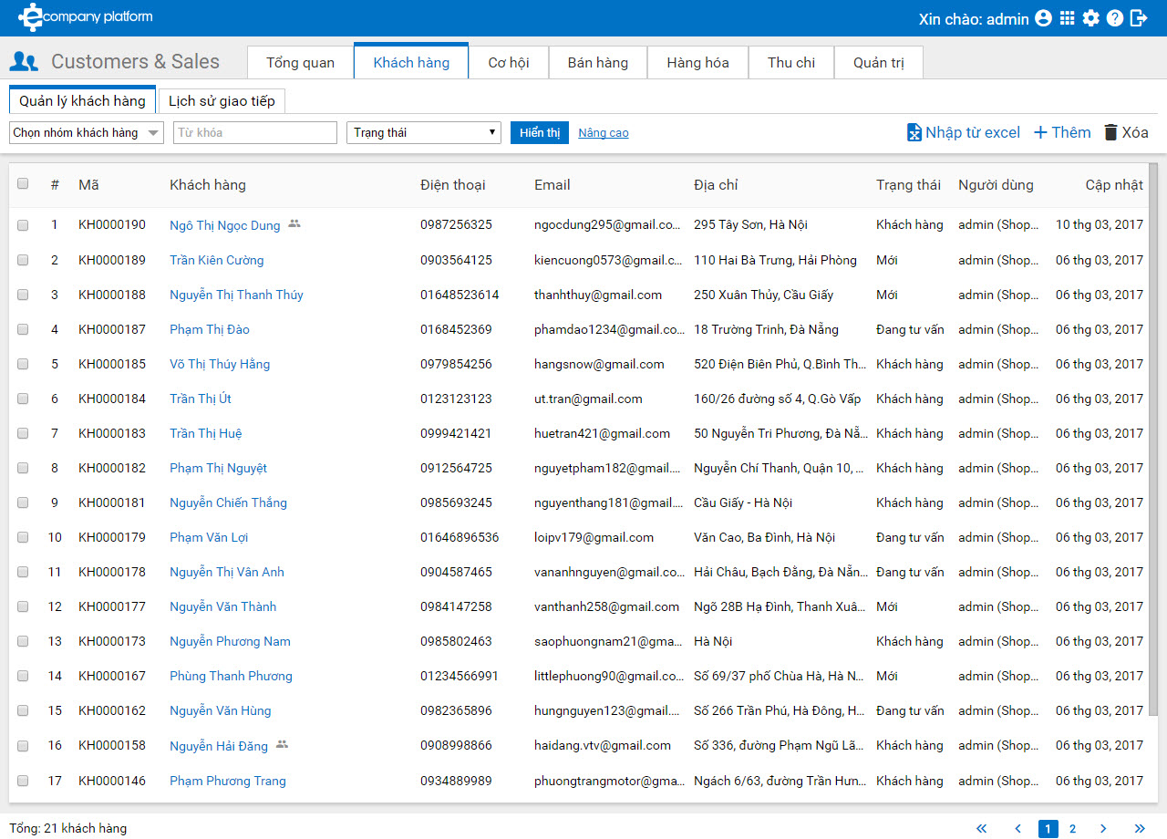Screen dimensions: 1167x839
Task: Switch to the Cơ hội tab
Action: coord(509,62)
